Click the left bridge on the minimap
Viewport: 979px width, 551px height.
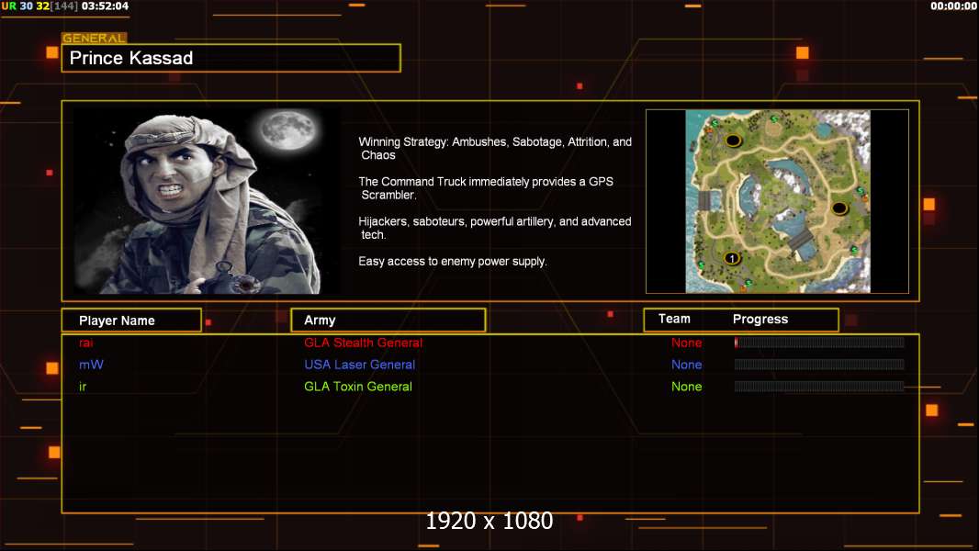(x=704, y=198)
